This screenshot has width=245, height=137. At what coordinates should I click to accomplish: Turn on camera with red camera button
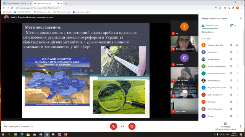132,126
